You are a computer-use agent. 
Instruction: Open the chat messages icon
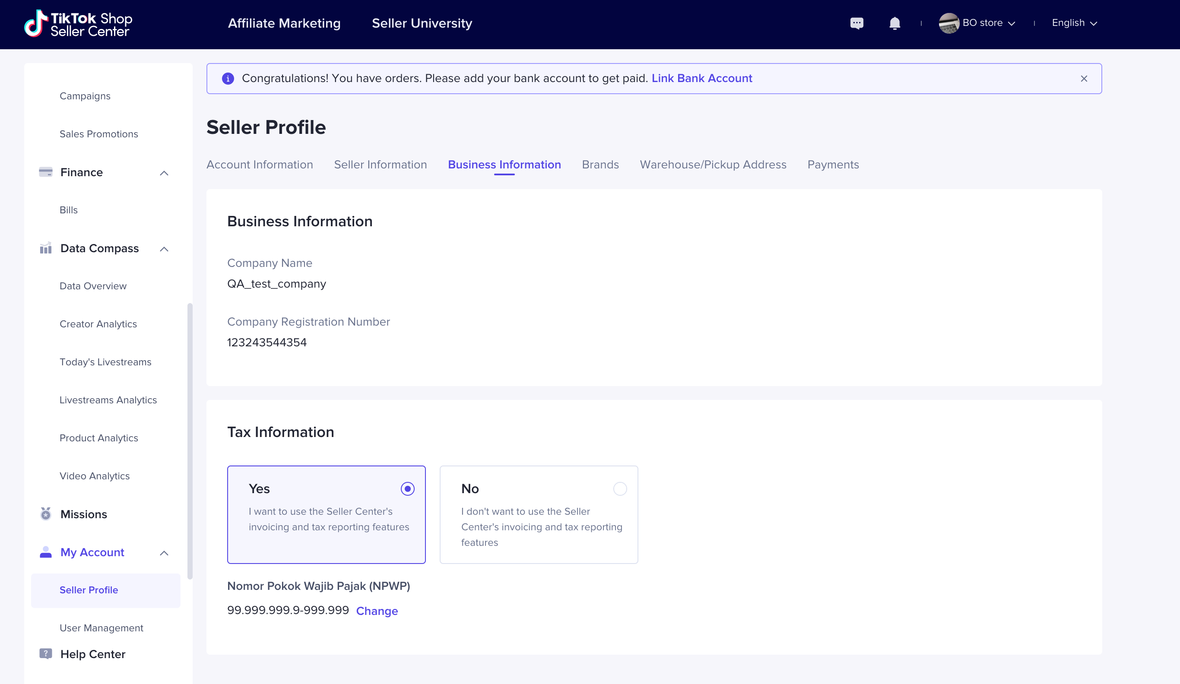pyautogui.click(x=856, y=23)
